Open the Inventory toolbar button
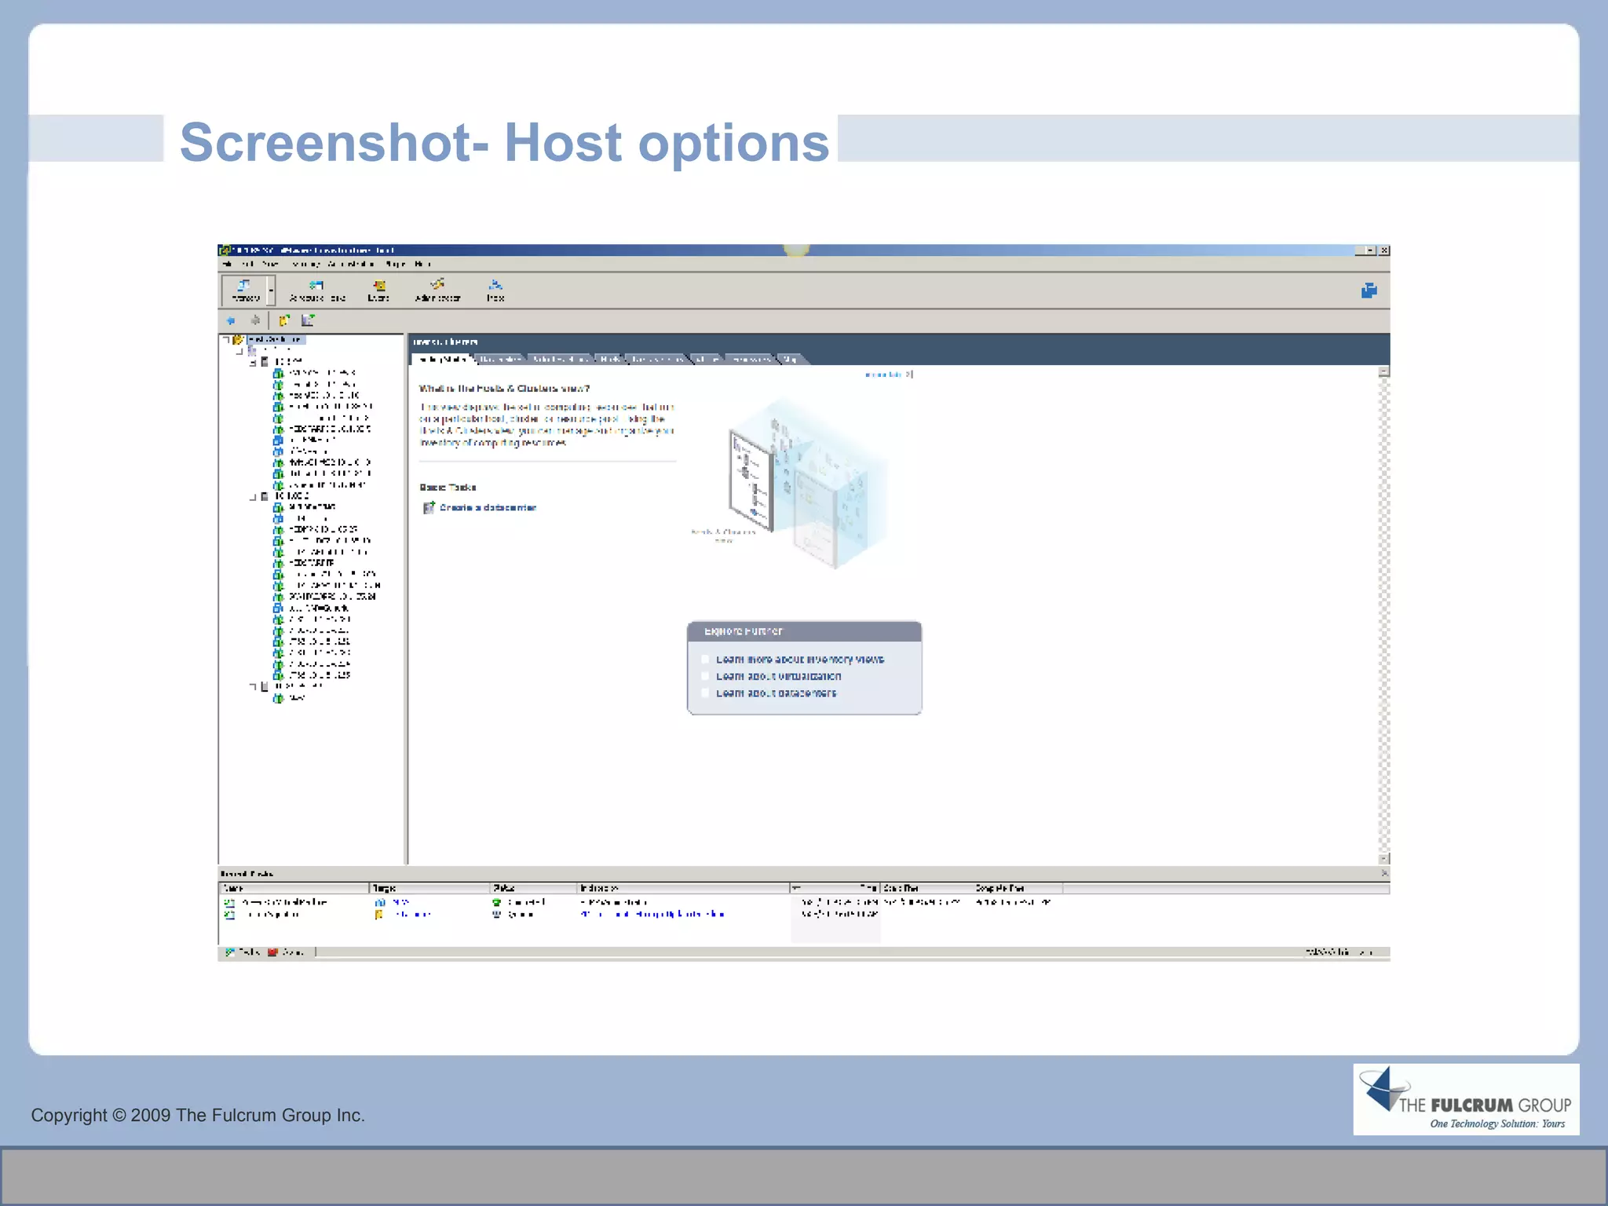This screenshot has height=1206, width=1608. 245,291
